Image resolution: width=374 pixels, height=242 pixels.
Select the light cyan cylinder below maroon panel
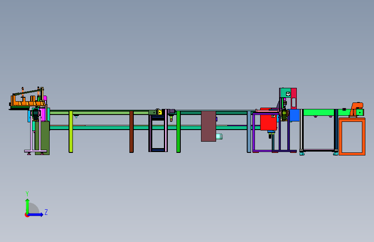220,136
